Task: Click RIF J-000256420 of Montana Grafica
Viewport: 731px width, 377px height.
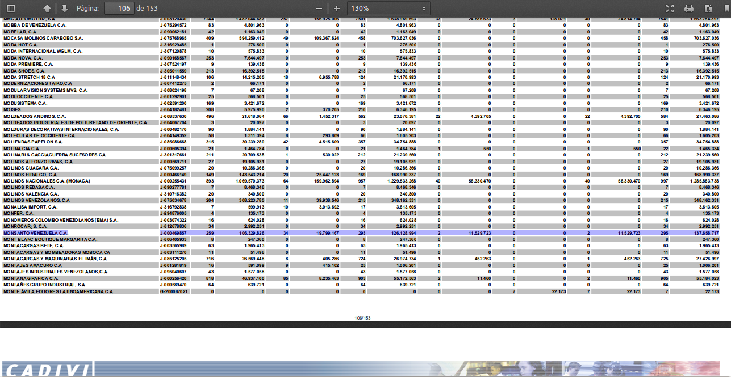Action: tap(174, 278)
